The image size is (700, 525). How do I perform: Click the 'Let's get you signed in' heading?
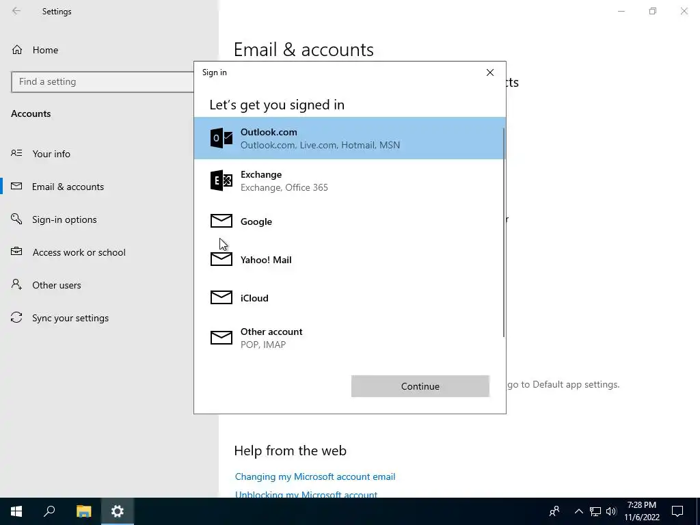(x=277, y=105)
